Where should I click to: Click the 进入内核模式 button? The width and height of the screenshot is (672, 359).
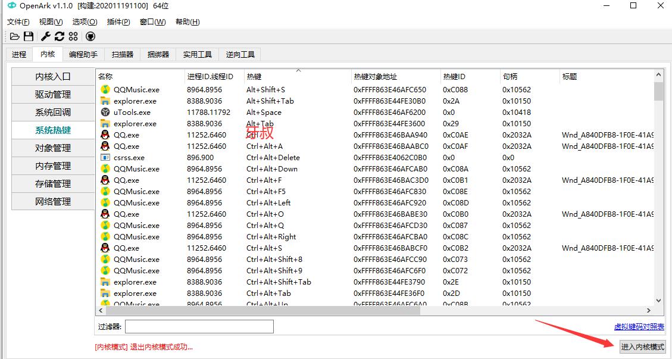click(x=642, y=347)
